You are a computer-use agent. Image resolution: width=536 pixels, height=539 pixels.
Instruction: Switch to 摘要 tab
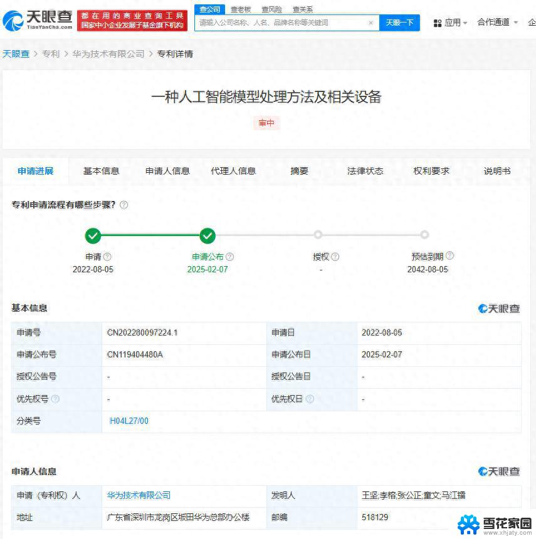pyautogui.click(x=299, y=171)
